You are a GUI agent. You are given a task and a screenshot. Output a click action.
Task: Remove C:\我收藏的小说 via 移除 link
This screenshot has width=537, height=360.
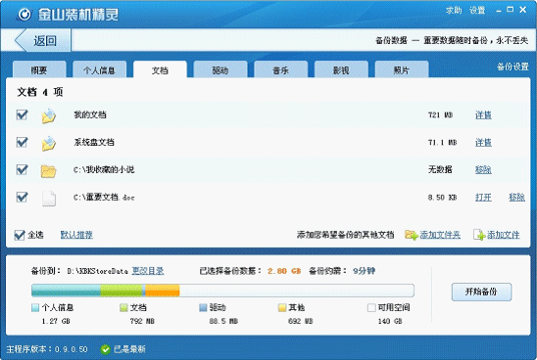pyautogui.click(x=483, y=169)
